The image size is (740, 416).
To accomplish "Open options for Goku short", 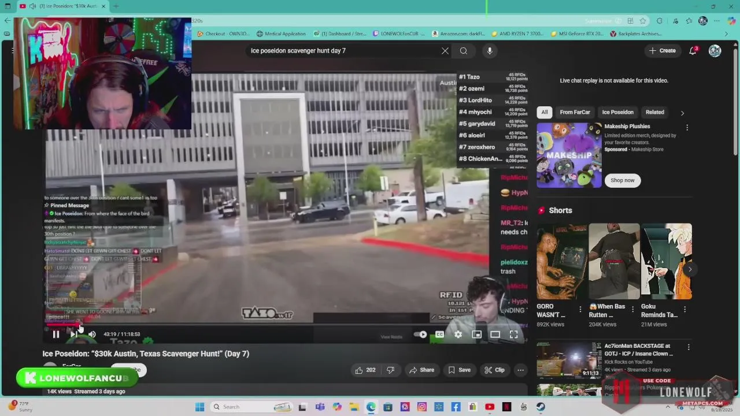I will [x=685, y=310].
